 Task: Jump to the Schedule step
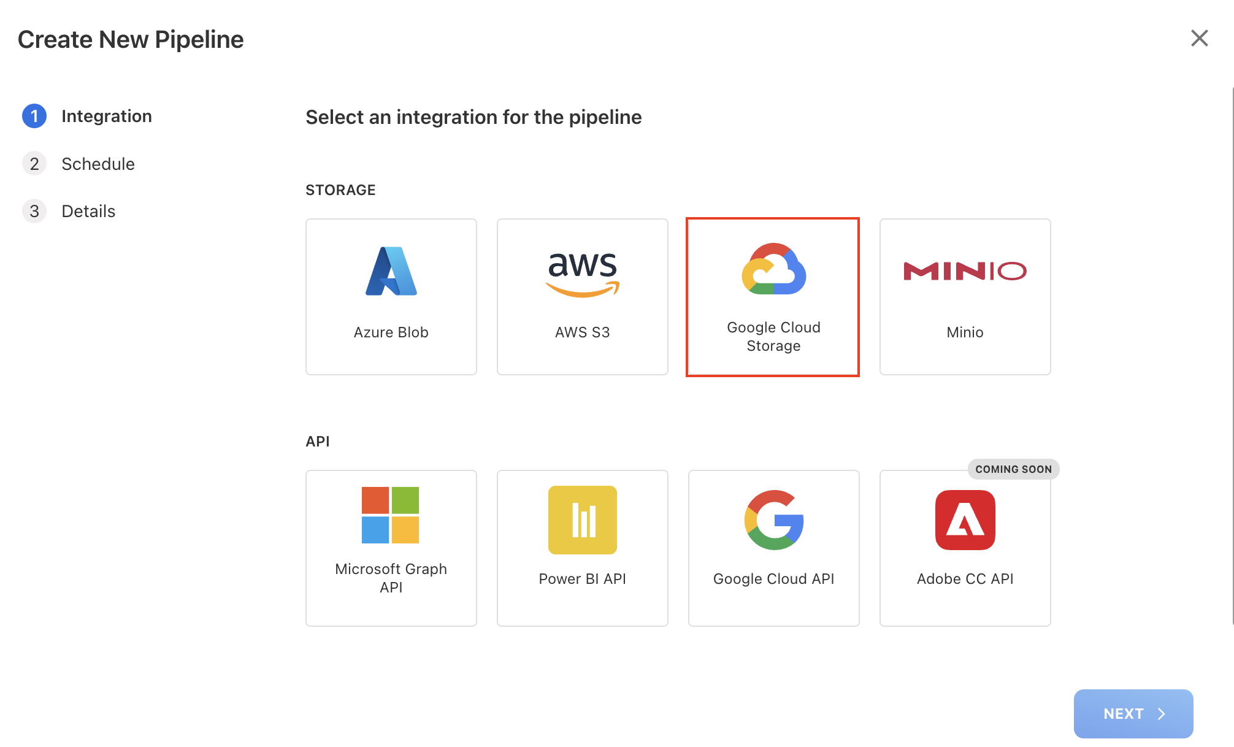pyautogui.click(x=98, y=164)
